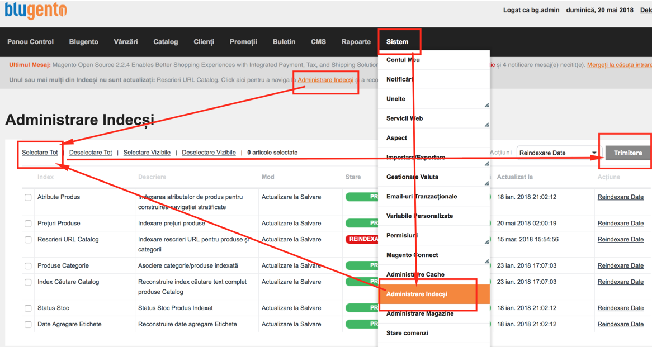Enable the Status Stoc row checkbox
This screenshot has height=347, width=652.
(28, 308)
